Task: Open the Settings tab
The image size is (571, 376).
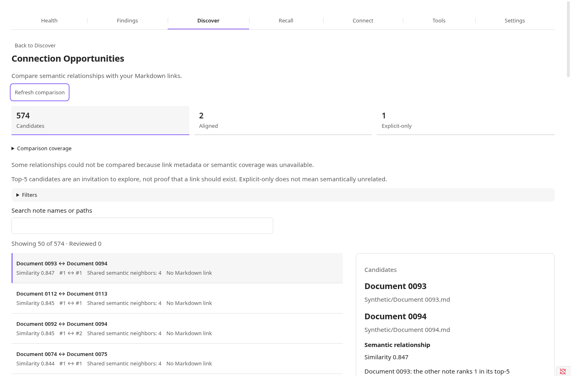Action: pos(515,20)
